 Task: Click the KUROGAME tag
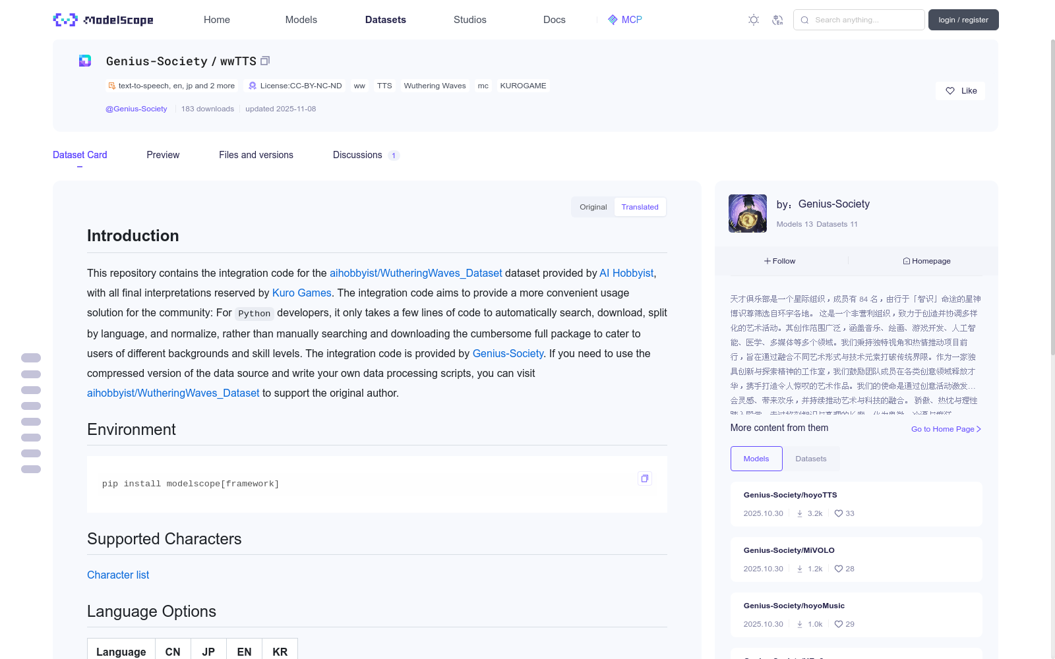tap(523, 86)
